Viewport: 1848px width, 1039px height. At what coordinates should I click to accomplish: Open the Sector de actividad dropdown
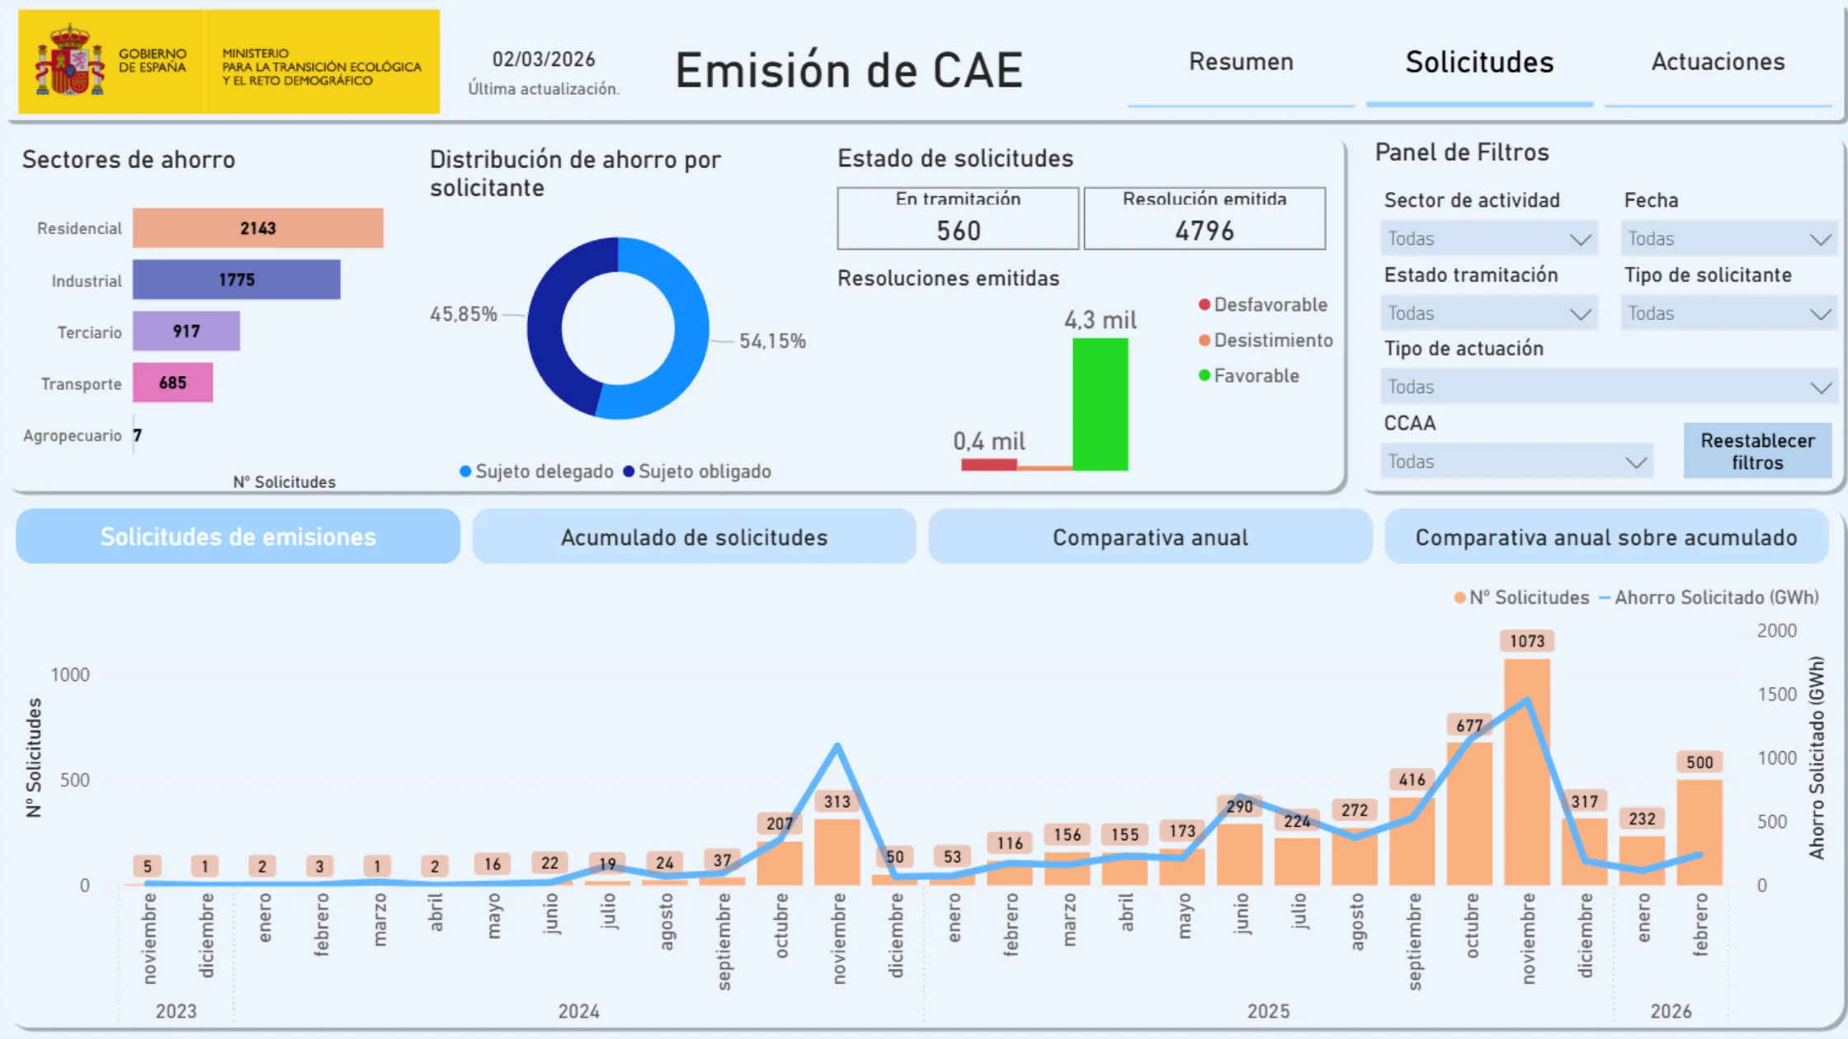[x=1488, y=239]
